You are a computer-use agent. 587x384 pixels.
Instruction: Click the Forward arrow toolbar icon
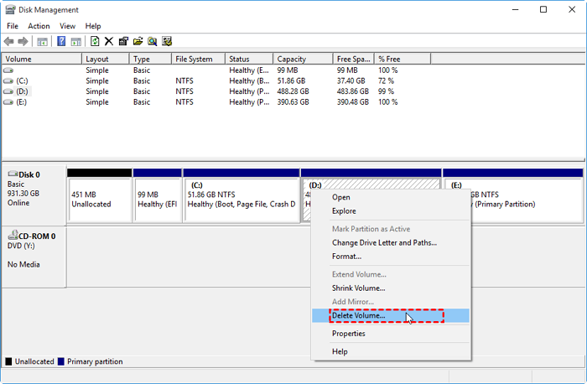pos(23,41)
